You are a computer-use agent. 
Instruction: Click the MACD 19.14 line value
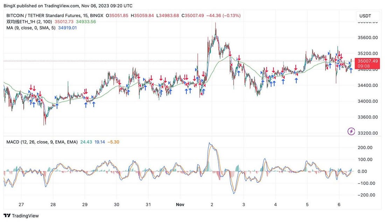point(100,142)
